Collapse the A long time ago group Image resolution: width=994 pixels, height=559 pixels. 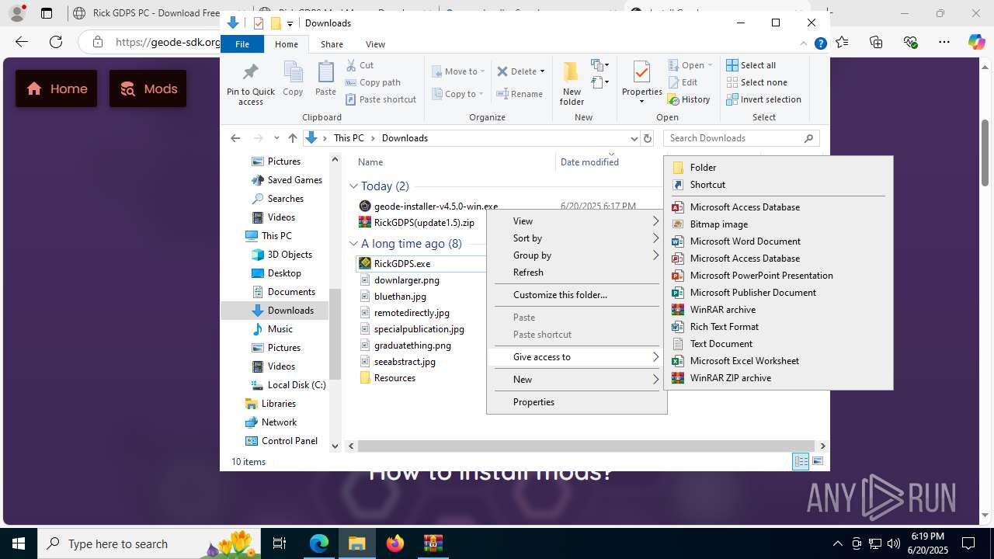click(x=353, y=244)
